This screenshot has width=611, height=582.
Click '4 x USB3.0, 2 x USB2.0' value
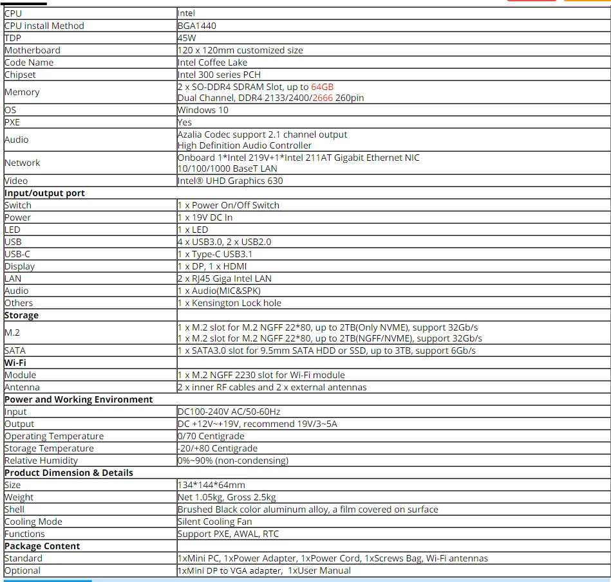225,242
